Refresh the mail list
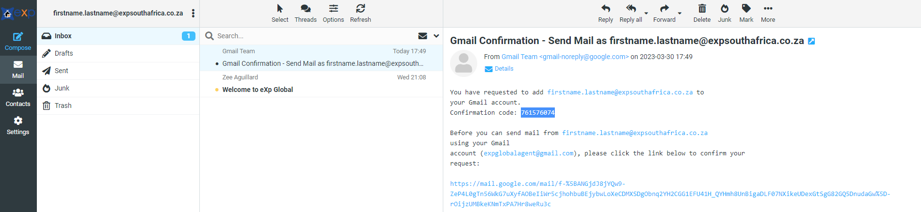This screenshot has height=212, width=921. [360, 13]
